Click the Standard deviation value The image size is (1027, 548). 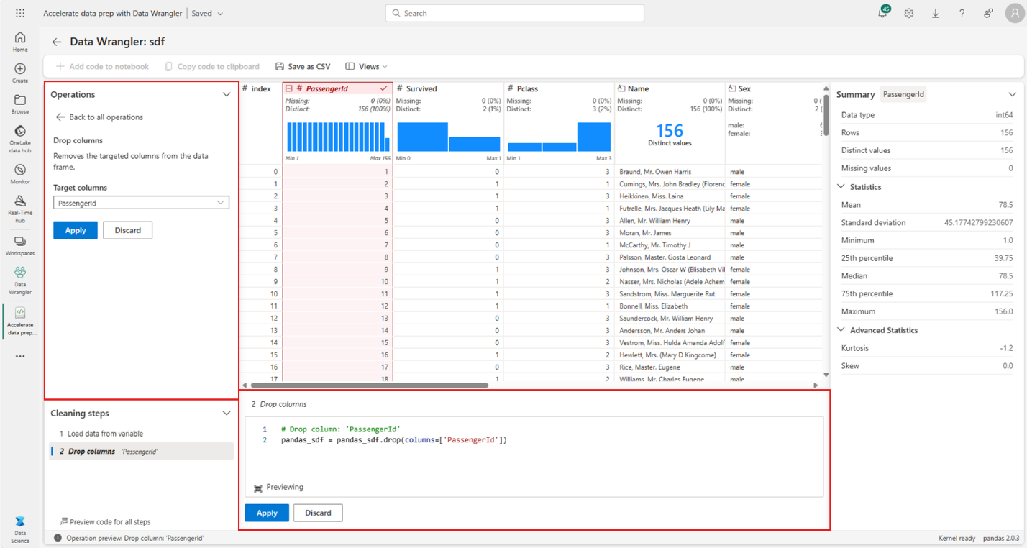978,223
